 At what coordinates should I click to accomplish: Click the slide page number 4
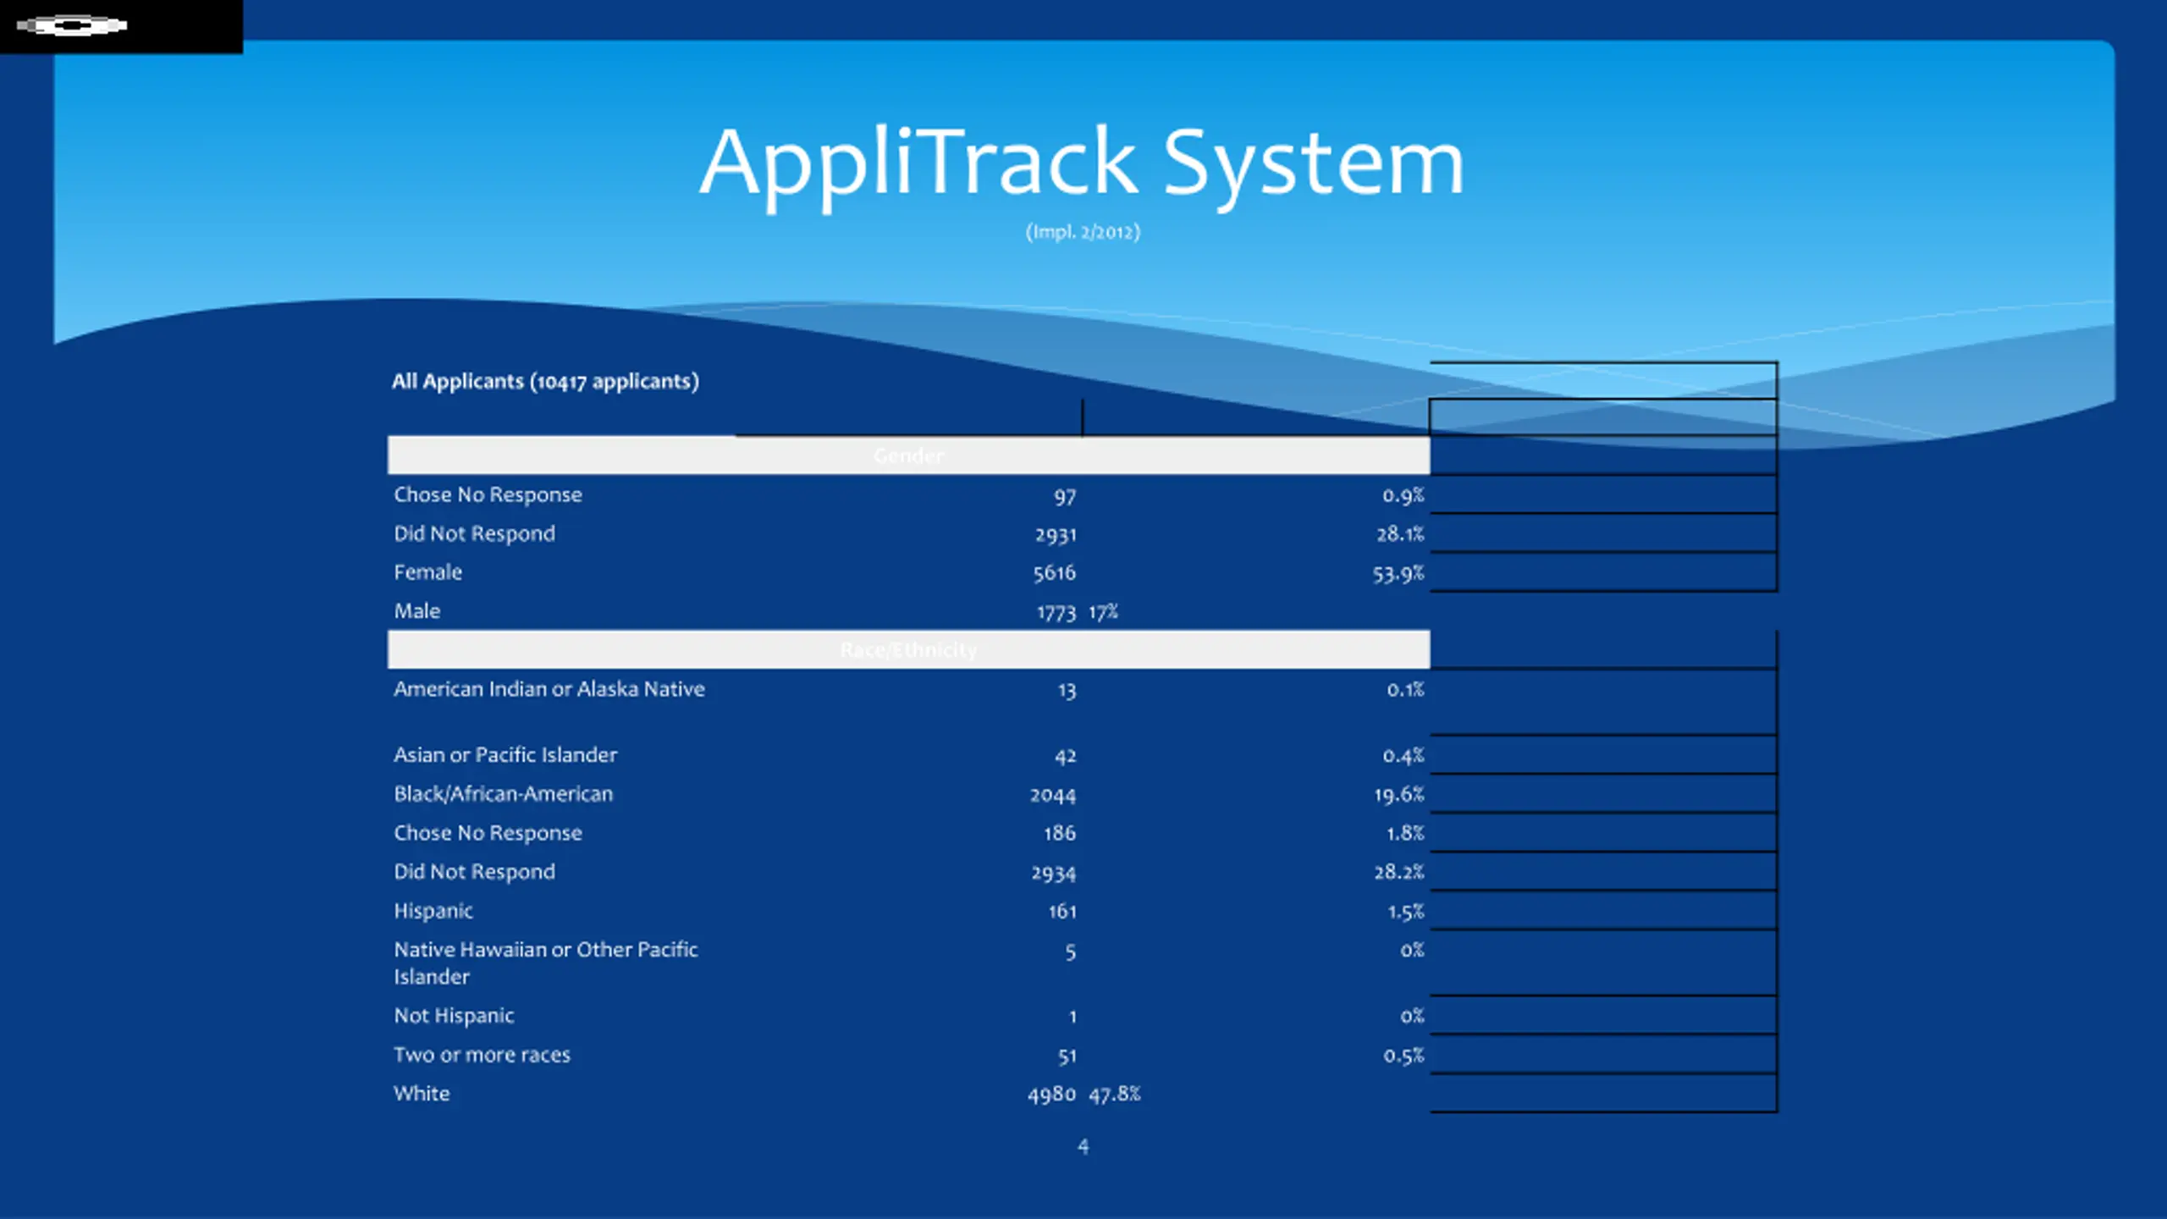(x=1083, y=1147)
